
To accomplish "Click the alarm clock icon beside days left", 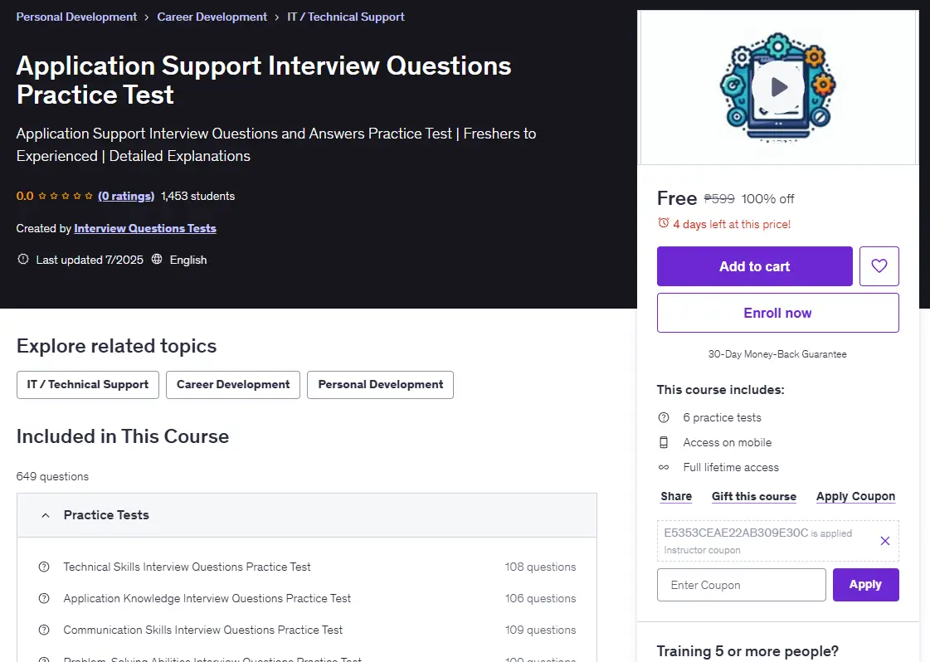I will point(663,223).
